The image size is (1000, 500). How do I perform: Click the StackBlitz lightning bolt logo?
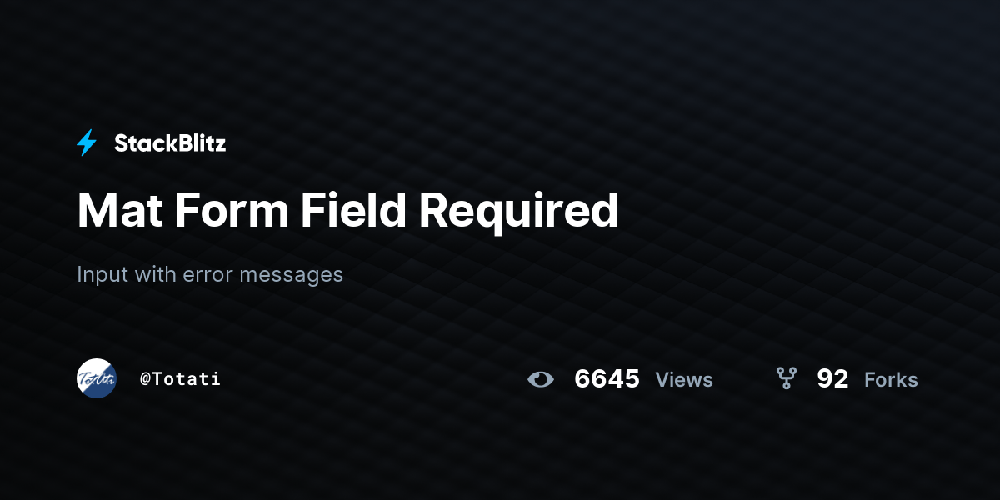tap(87, 143)
